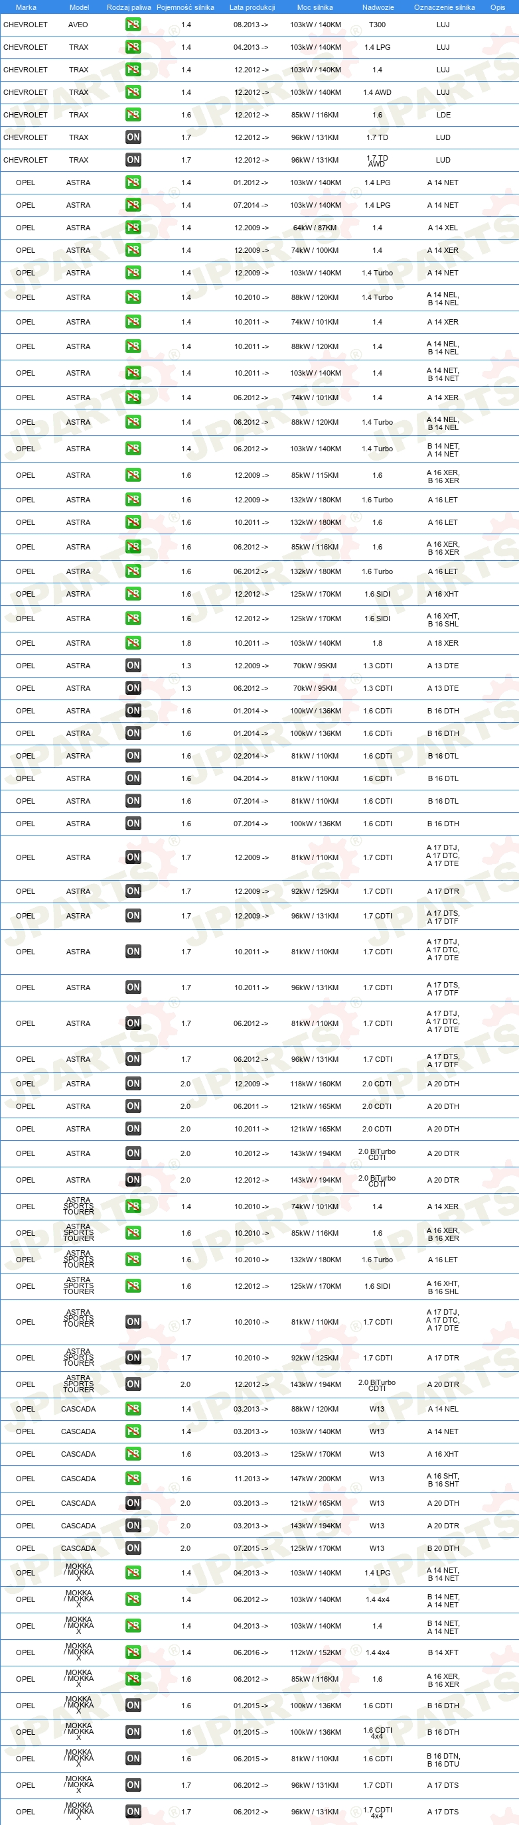Click the diesel ON icon in the ASTRA B 16 DTL 02.2014 row
This screenshot has height=1825, width=519.
133,756
